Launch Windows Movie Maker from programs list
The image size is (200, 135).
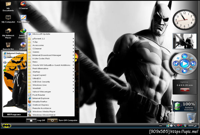pos(51,115)
